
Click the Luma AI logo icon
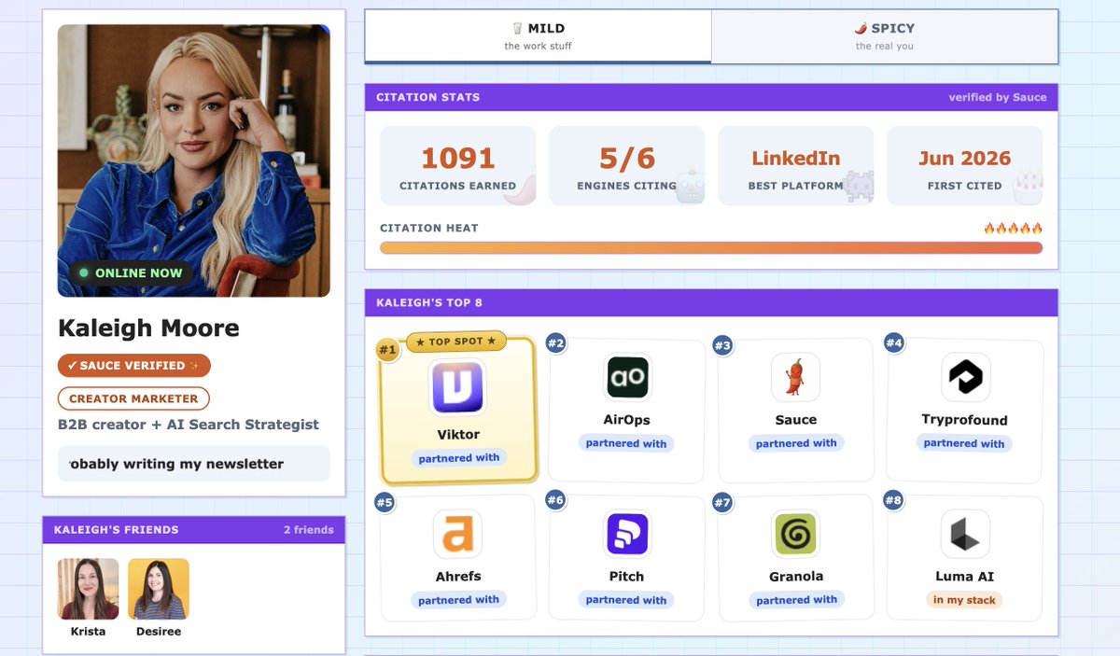(x=965, y=535)
